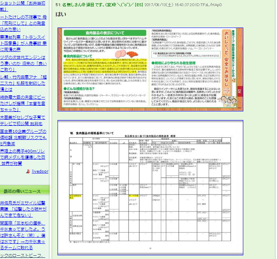Open the ミサイル迎撃 異議 article link
This screenshot has height=259, width=277.
pos(23,209)
